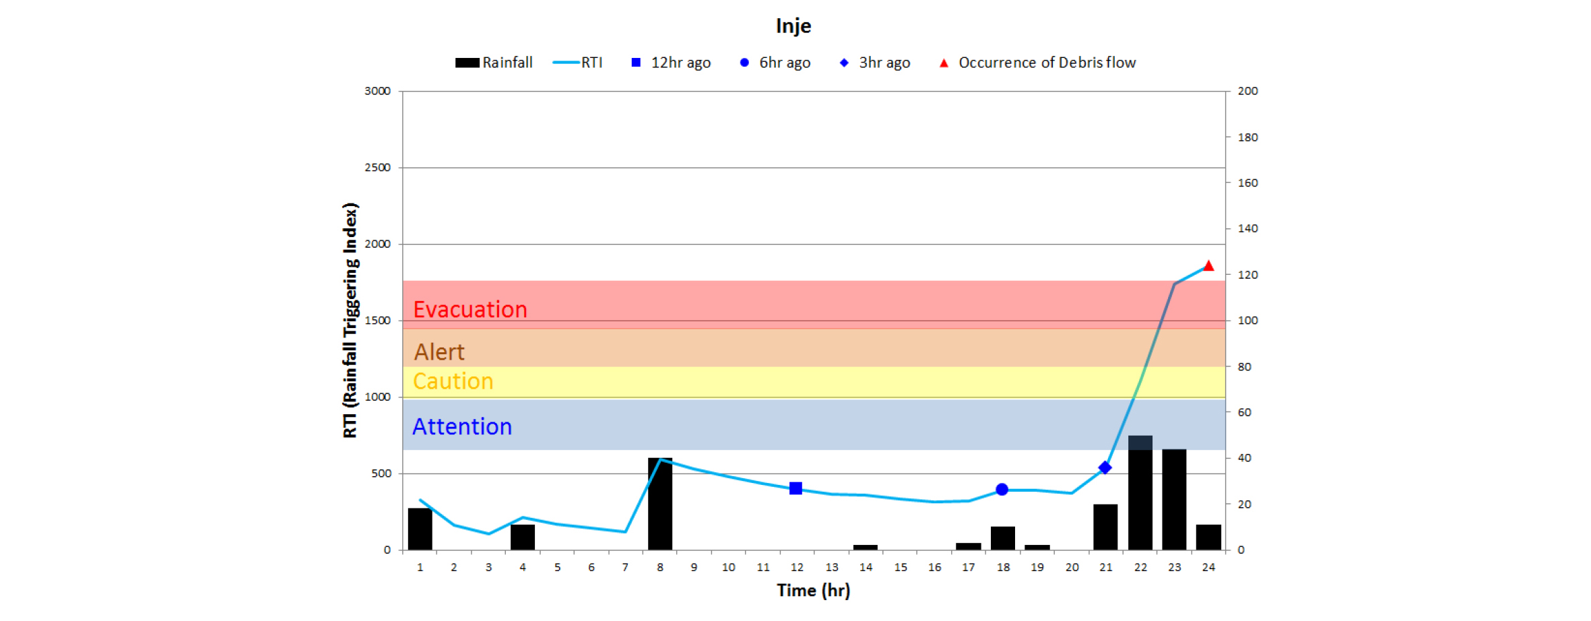The width and height of the screenshot is (1591, 621).
Task: Select the Time (hr) axis title
Action: (813, 591)
